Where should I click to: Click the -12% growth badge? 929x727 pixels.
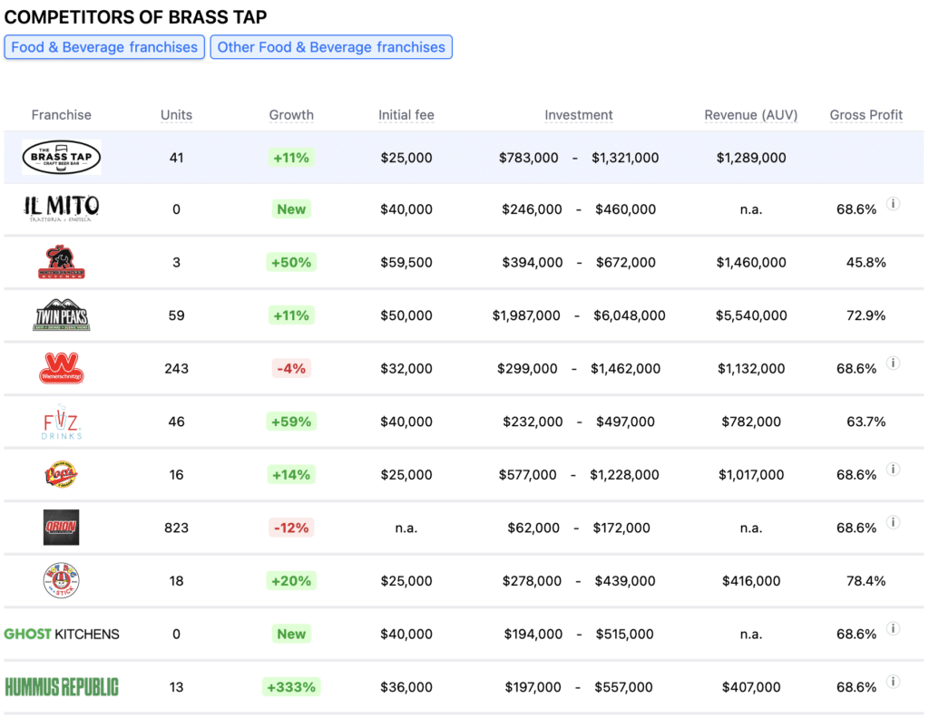(291, 528)
